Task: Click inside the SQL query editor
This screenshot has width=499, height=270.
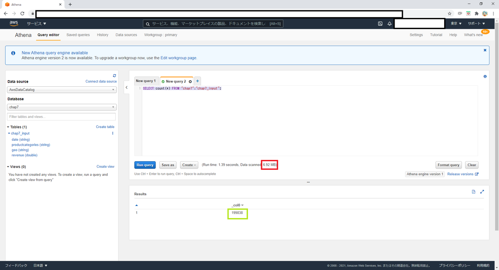Action: tap(310, 120)
